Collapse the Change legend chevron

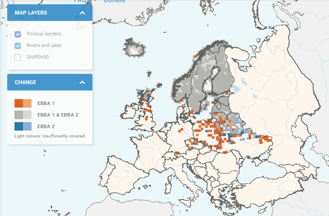pos(82,82)
